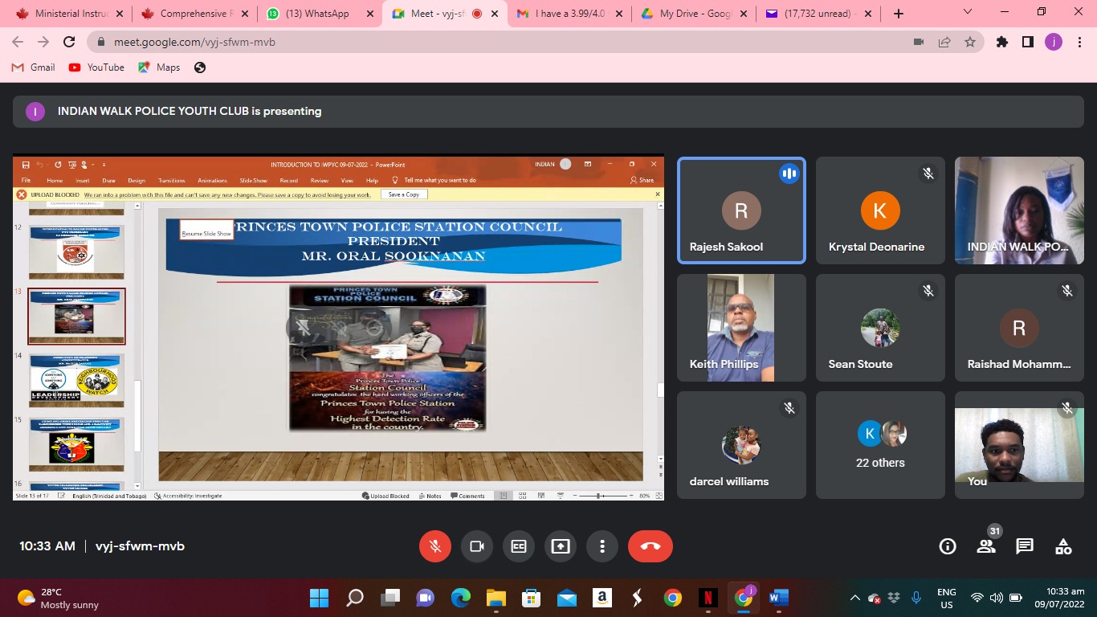This screenshot has height=617, width=1097.
Task: Open the Activities panel icon
Action: pos(1063,546)
